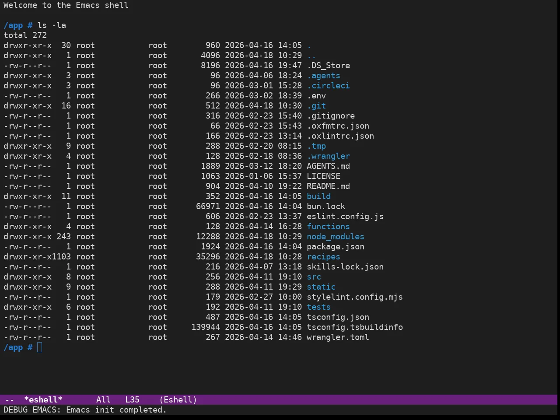
Task: Open the .wrangler directory entry
Action: click(x=328, y=156)
